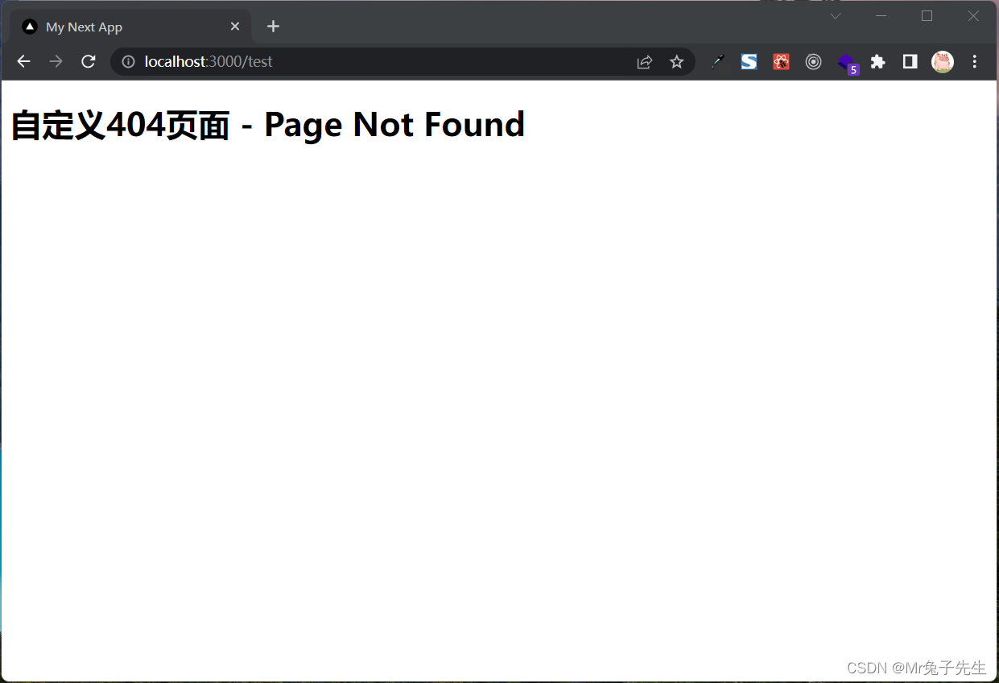View site information icon in address bar
Image resolution: width=999 pixels, height=683 pixels.
pyautogui.click(x=128, y=62)
